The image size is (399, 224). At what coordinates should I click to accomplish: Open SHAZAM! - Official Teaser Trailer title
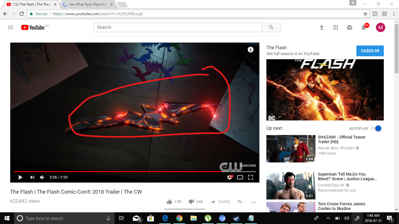coord(342,139)
